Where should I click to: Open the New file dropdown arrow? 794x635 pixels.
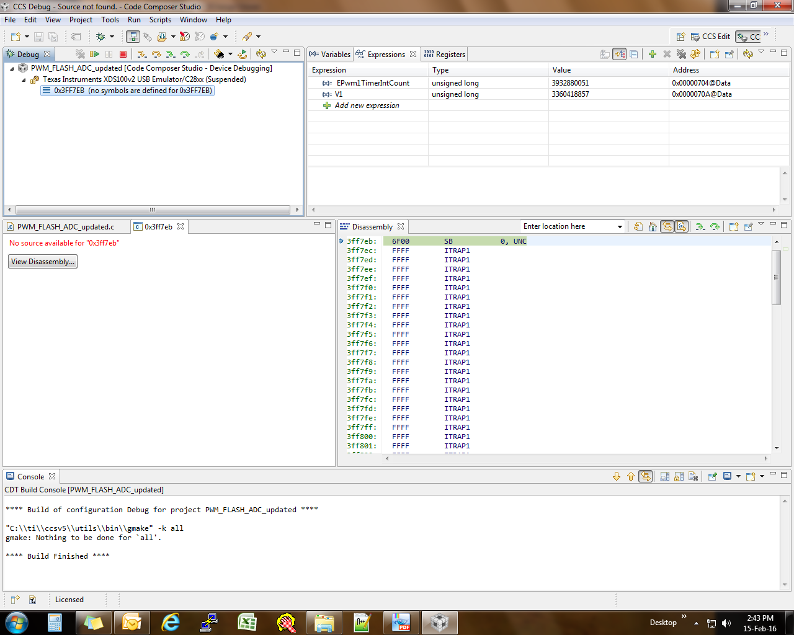coord(27,37)
